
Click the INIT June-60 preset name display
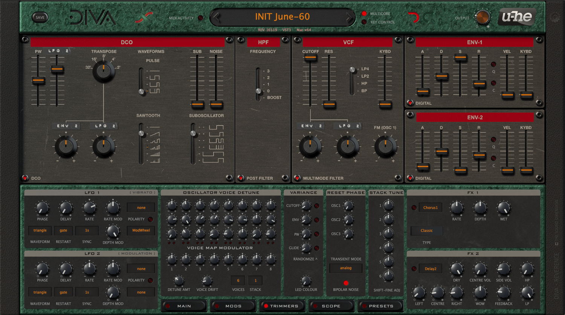pyautogui.click(x=282, y=17)
